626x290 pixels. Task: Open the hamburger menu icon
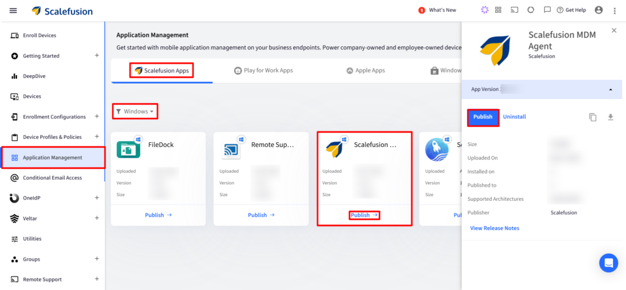point(13,10)
